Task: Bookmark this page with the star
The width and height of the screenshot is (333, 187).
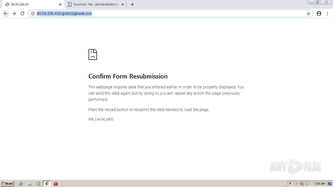Action: point(309,14)
